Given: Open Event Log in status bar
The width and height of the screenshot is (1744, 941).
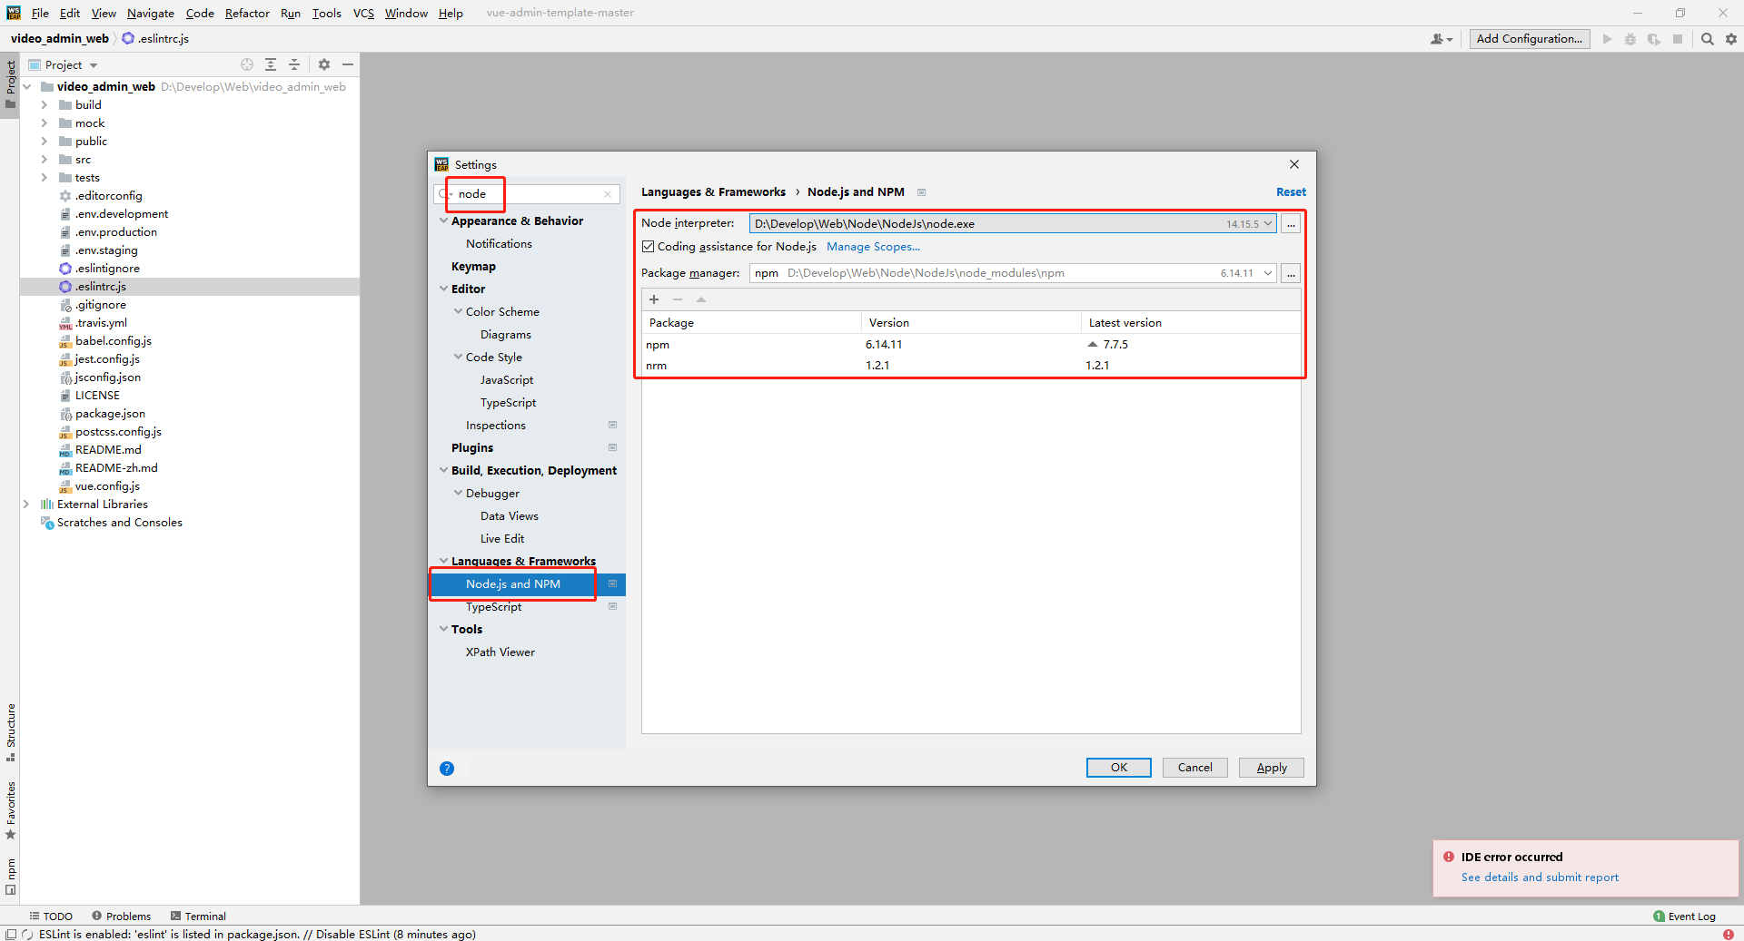Looking at the screenshot, I should tap(1684, 916).
